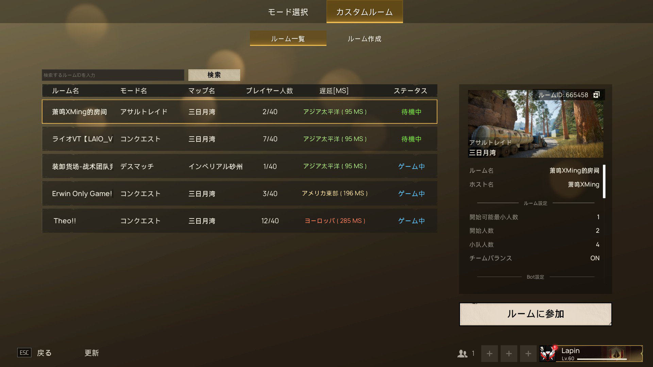Image resolution: width=653 pixels, height=367 pixels.
Task: Select the ルーム一覧 tab
Action: [x=288, y=39]
